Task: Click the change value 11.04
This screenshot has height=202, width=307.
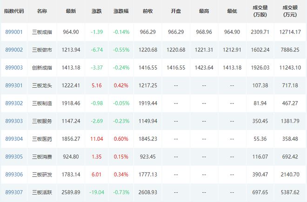Action: pyautogui.click(x=97, y=139)
